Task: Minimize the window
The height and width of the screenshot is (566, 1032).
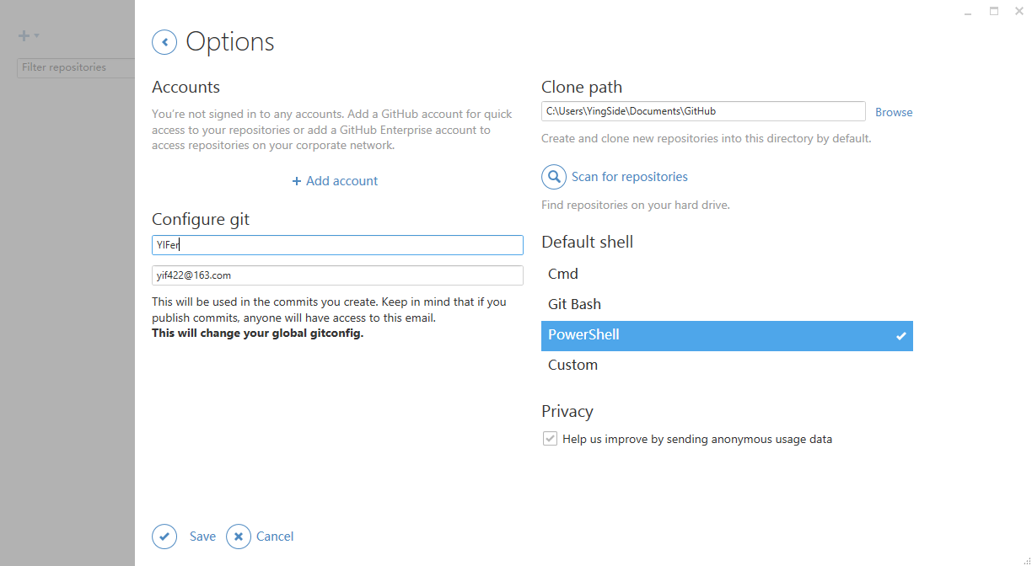Action: click(968, 12)
